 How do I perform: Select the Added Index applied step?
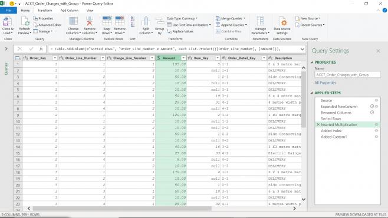pyautogui.click(x=331, y=130)
